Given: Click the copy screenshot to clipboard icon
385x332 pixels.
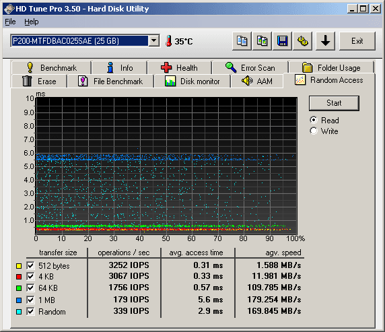Looking at the screenshot, I should 262,41.
